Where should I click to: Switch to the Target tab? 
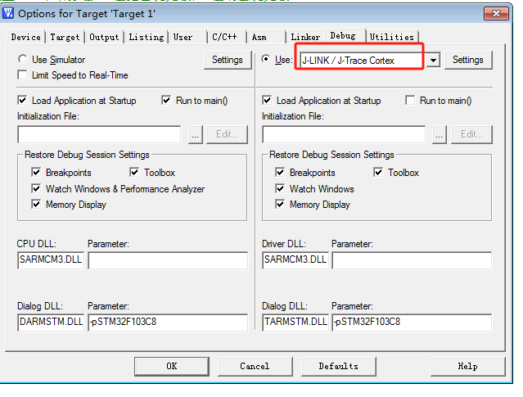click(x=65, y=37)
